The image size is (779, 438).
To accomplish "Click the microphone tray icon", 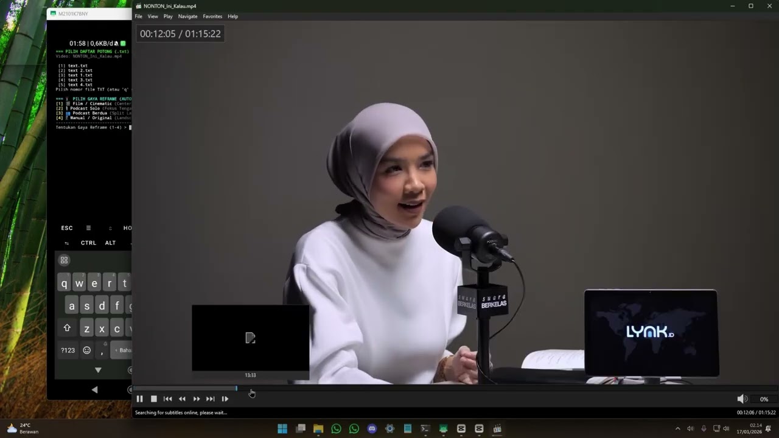I will 704,429.
